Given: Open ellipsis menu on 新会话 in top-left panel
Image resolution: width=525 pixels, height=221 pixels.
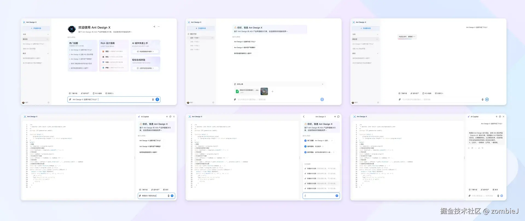Looking at the screenshot, I should coord(48,39).
